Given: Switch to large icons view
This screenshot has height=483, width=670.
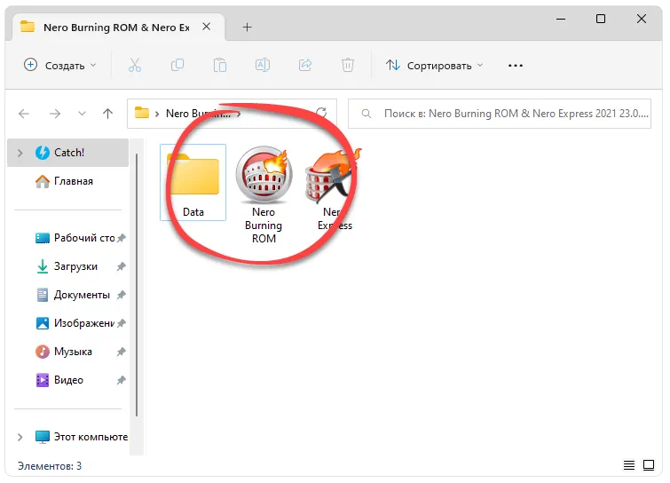Looking at the screenshot, I should coord(649,465).
